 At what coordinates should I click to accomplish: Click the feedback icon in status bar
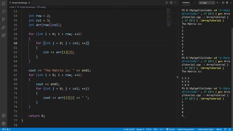[225, 130]
